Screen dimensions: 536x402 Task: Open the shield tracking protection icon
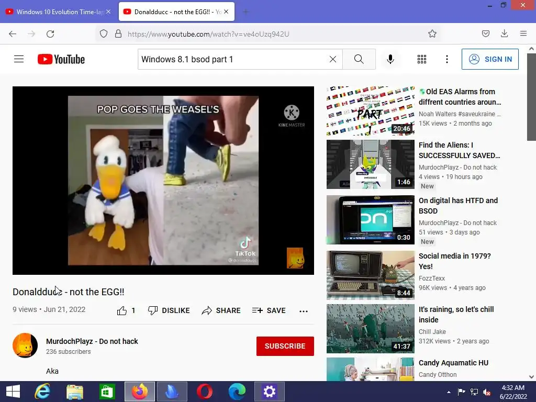pyautogui.click(x=104, y=33)
